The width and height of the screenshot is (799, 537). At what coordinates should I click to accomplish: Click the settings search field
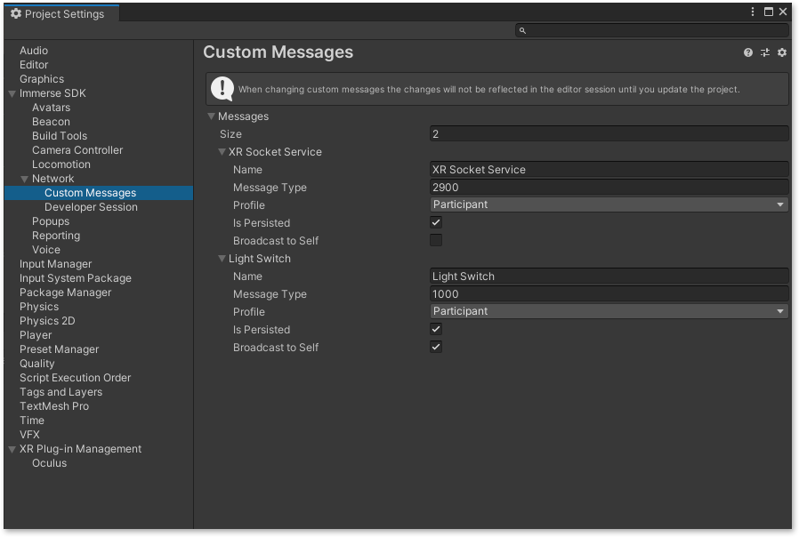pos(651,30)
